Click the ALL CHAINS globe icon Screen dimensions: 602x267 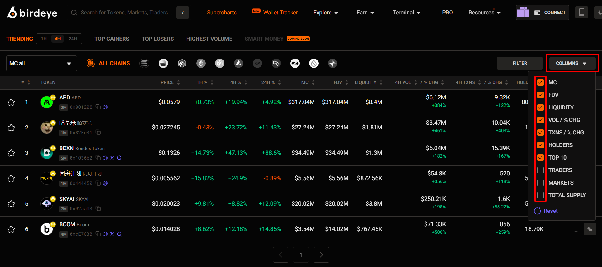coord(91,63)
